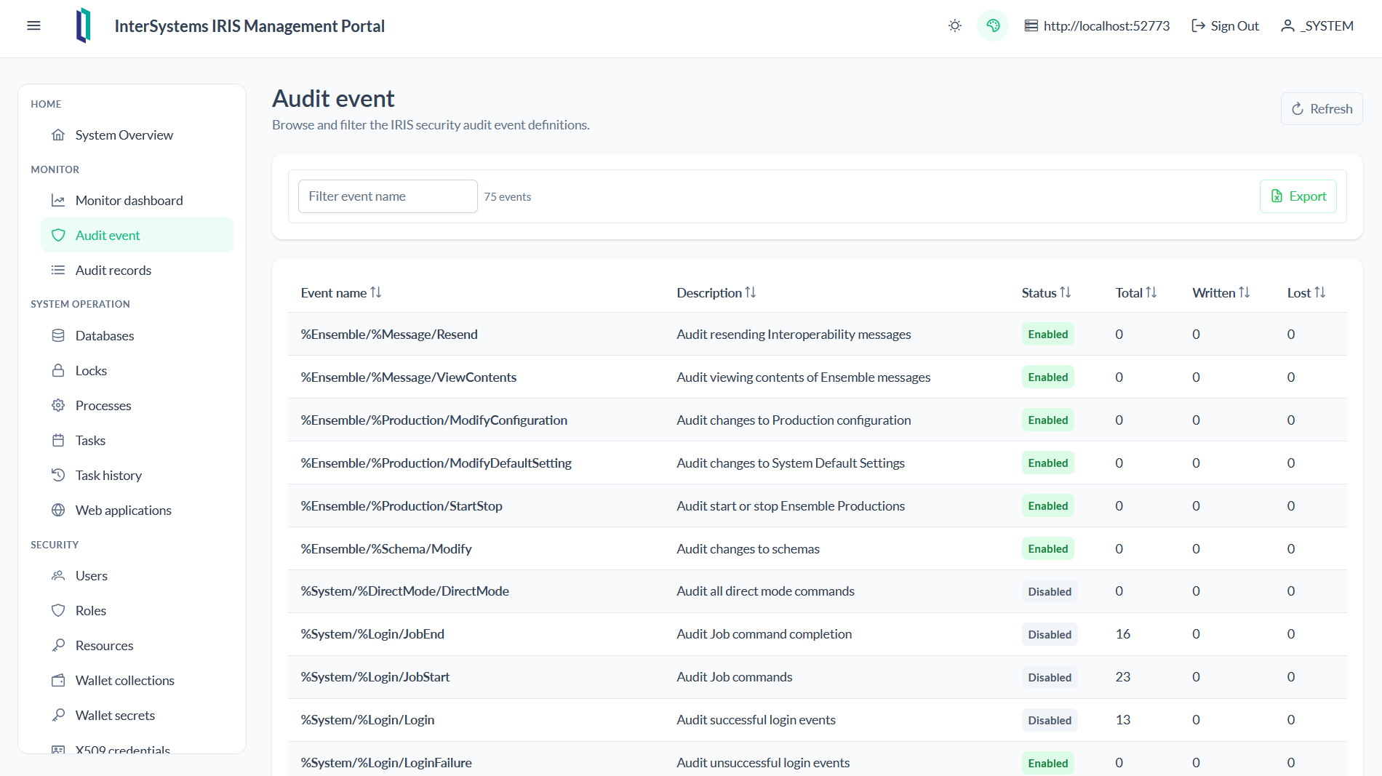Click the System Overview home icon
Screen dimensions: 1382x776
[58, 135]
